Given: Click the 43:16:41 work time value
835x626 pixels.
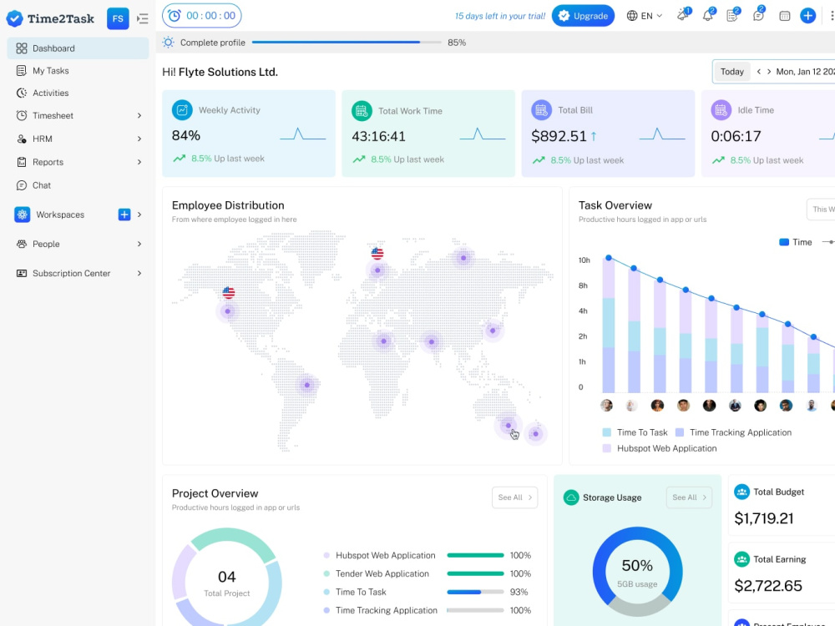Looking at the screenshot, I should click(378, 136).
